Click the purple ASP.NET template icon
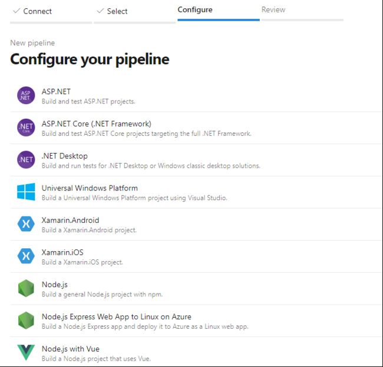 click(26, 95)
